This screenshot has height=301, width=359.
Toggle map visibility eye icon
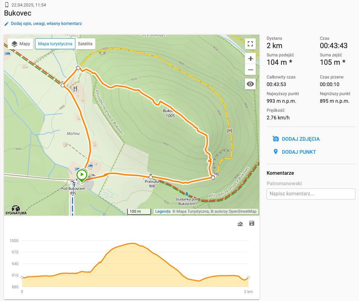click(250, 85)
